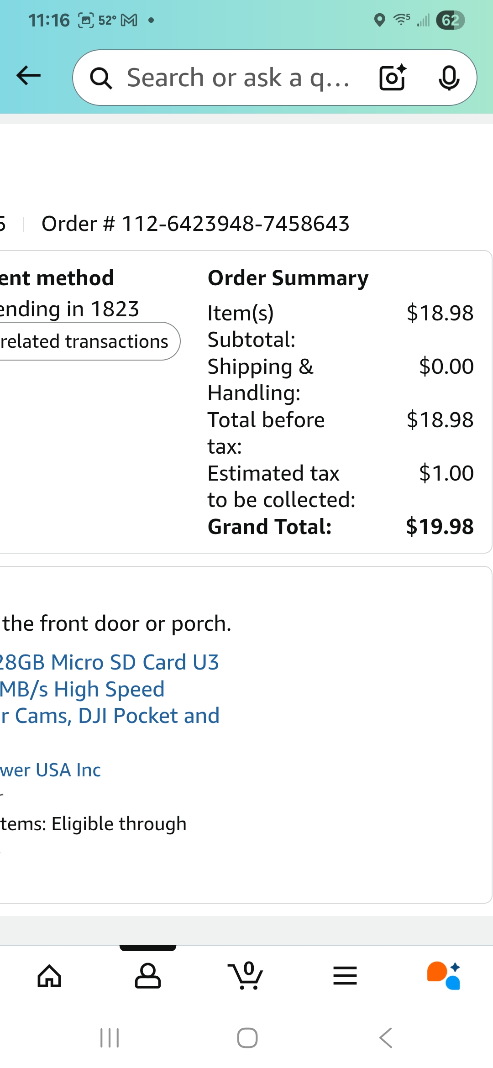
Task: Tap the DJI Pocket product title line
Action: point(110,716)
